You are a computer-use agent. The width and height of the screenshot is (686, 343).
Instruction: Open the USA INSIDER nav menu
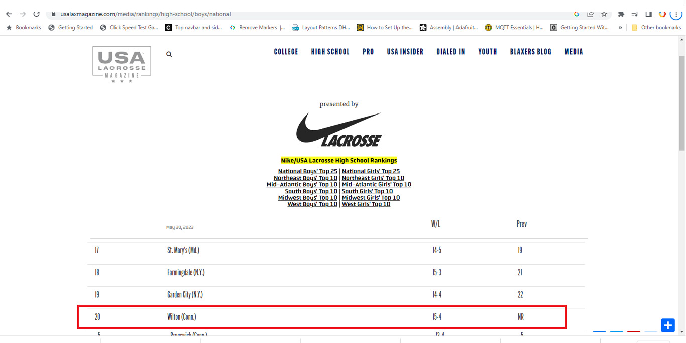pos(405,52)
